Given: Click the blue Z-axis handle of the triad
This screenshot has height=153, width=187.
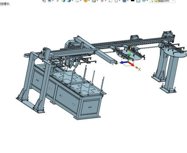Looking at the screenshot, I should [124, 62].
